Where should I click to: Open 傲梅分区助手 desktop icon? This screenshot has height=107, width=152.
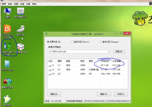pos(7,83)
